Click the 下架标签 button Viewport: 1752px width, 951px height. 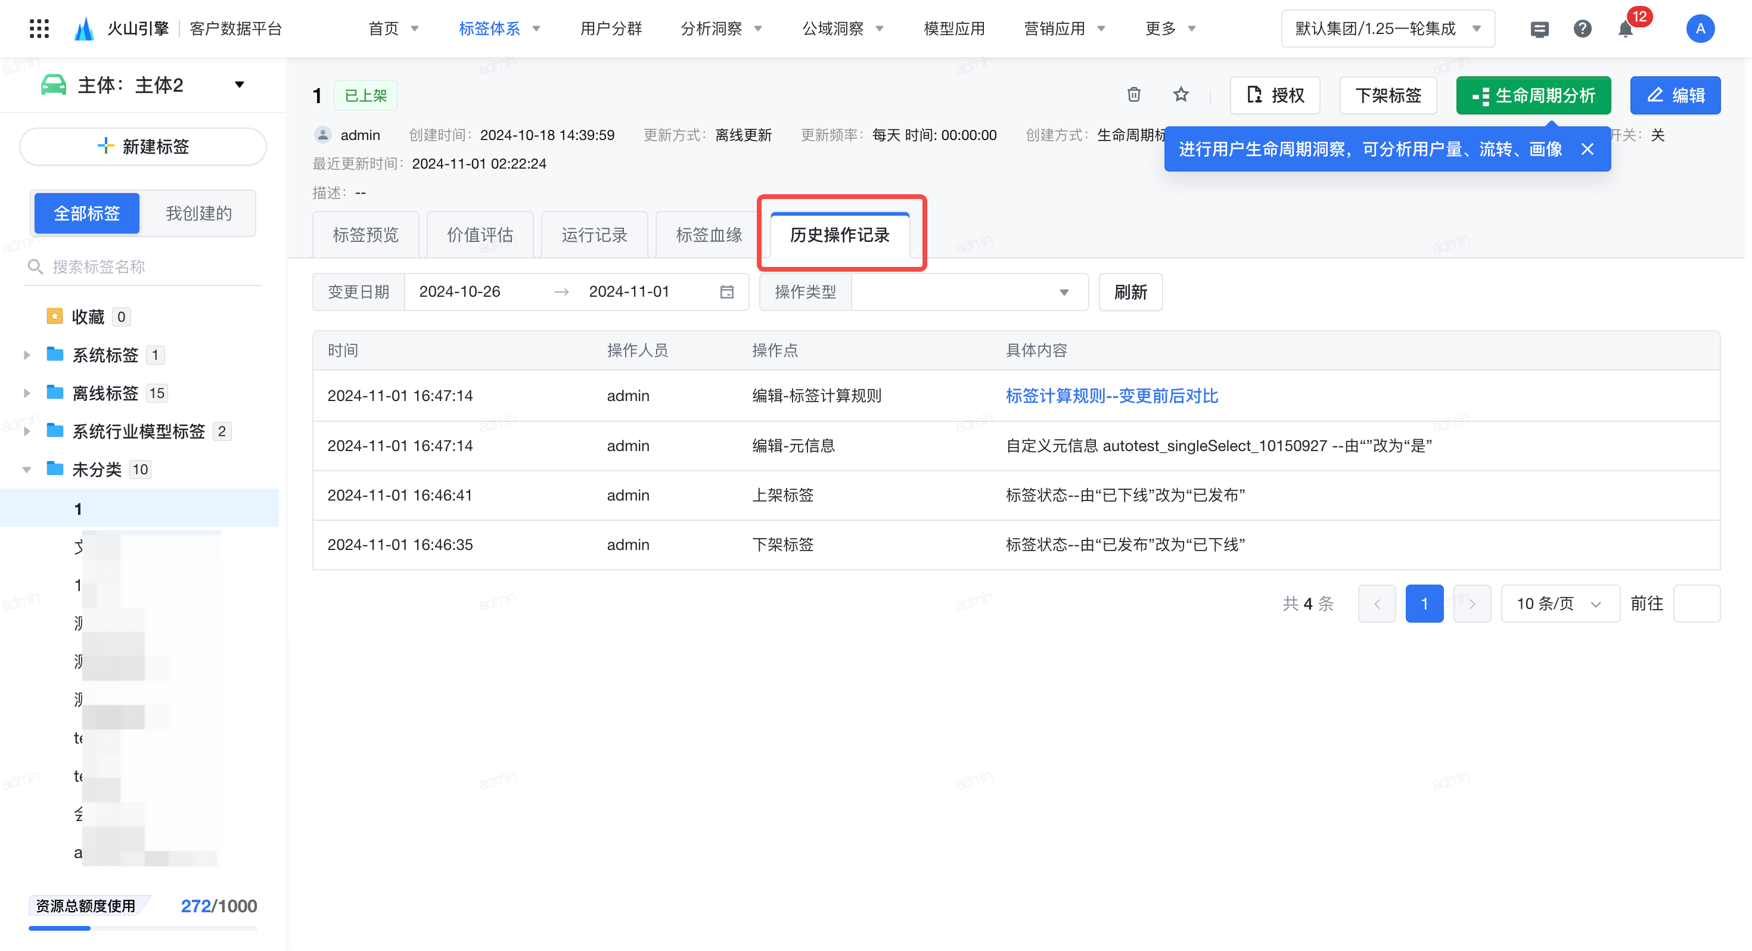click(1387, 95)
